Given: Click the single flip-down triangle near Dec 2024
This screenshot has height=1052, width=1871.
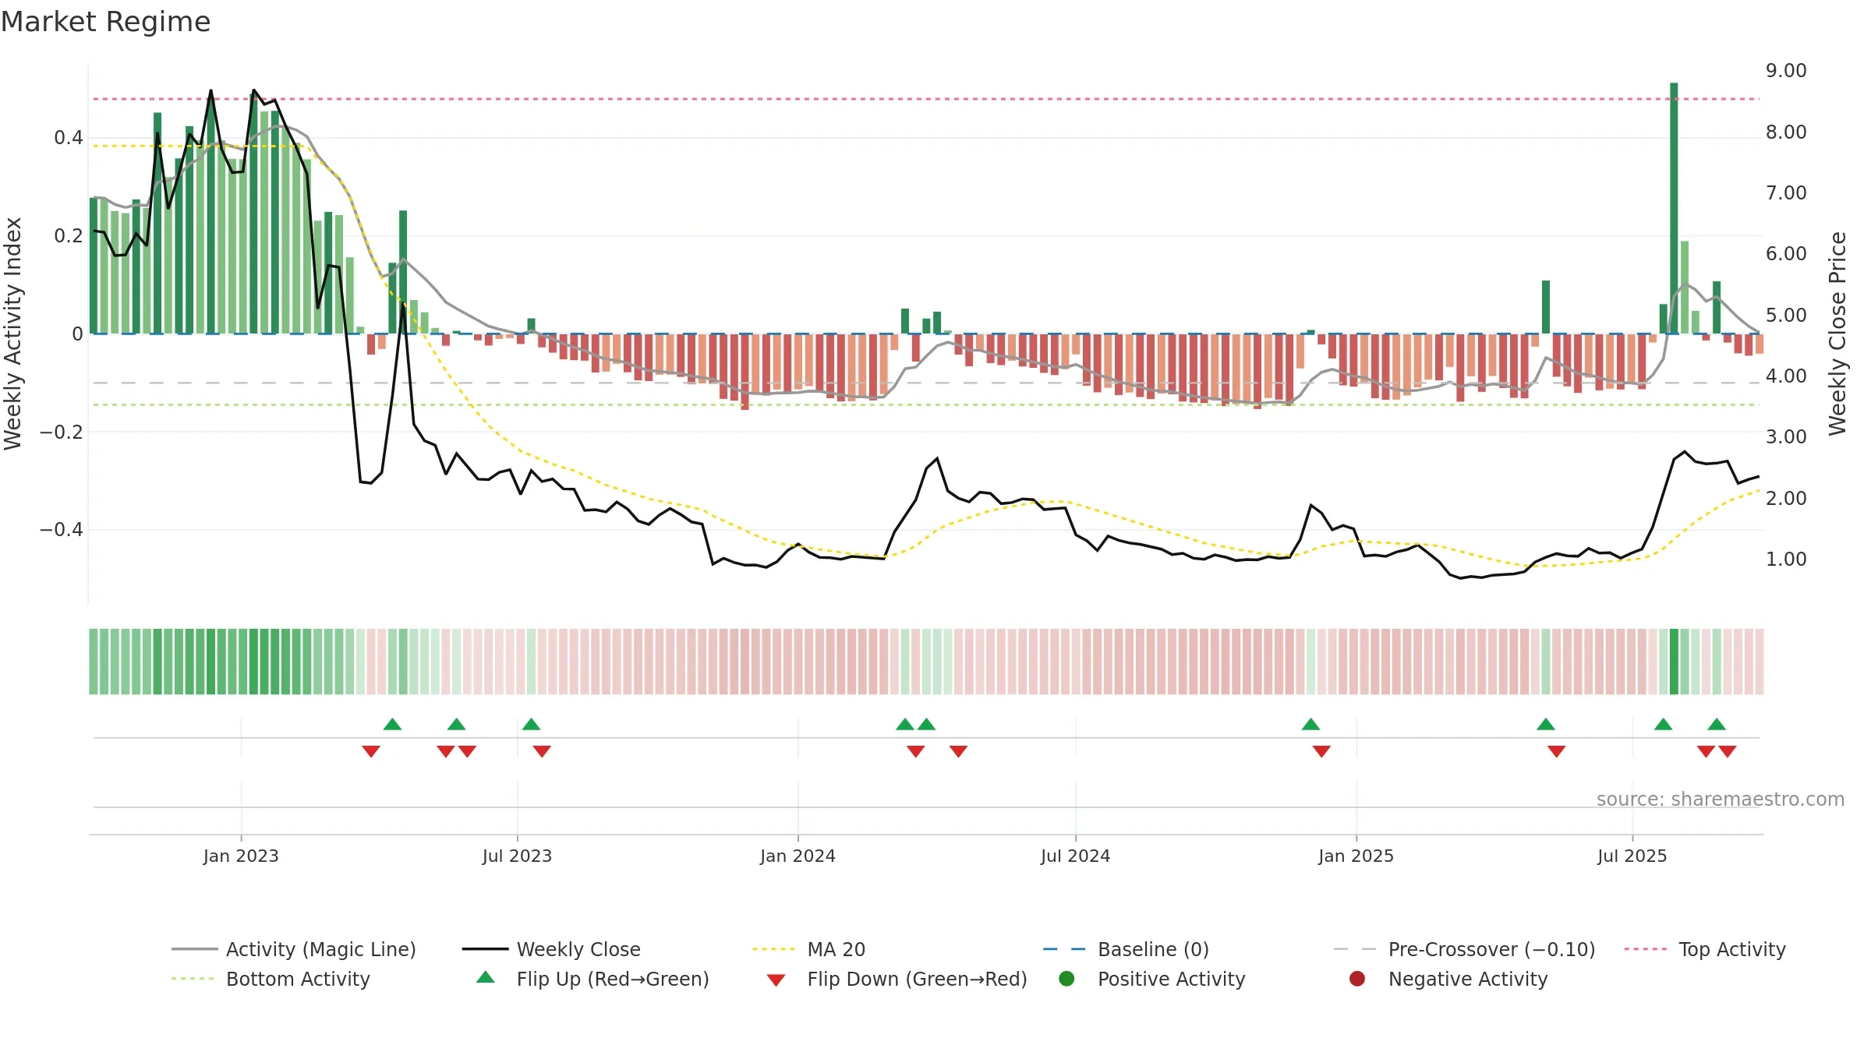Looking at the screenshot, I should [1321, 751].
